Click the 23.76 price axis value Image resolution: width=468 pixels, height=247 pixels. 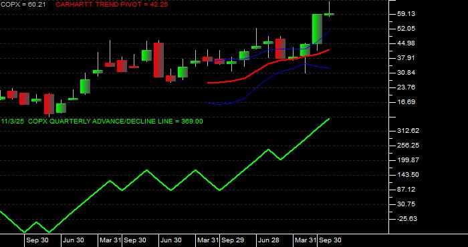(406, 87)
